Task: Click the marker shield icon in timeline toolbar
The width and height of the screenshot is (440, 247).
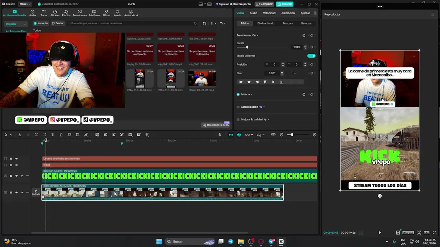Action: coord(69,135)
